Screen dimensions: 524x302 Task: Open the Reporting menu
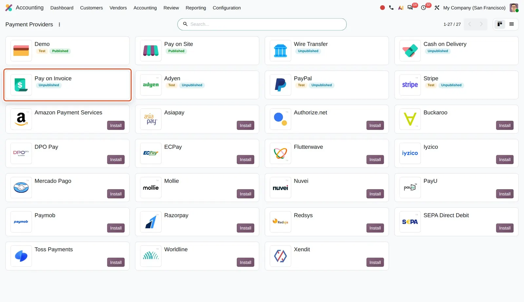196,8
